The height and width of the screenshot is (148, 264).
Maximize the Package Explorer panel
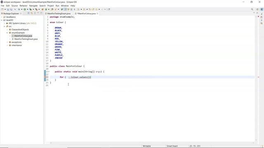41,13
